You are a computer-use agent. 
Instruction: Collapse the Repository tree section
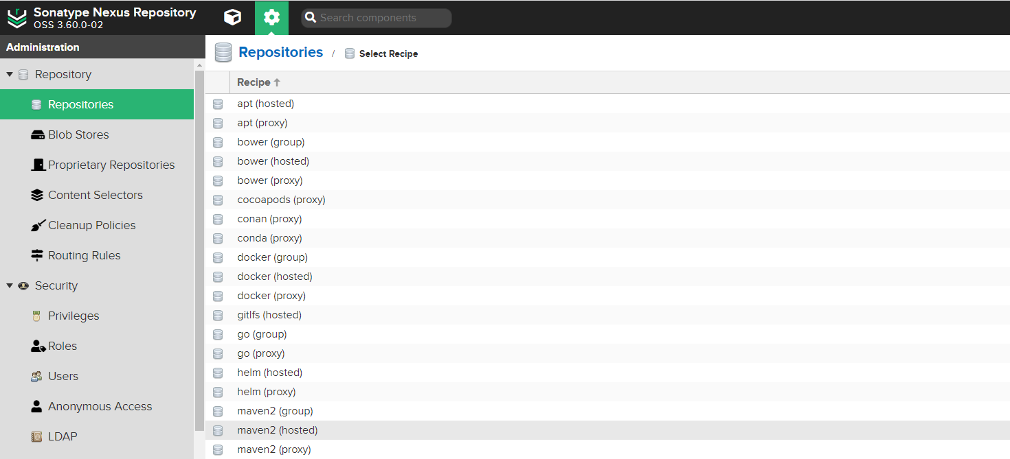click(x=10, y=75)
